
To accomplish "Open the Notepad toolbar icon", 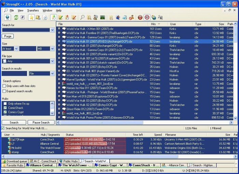I will pyautogui.click(x=125, y=17).
